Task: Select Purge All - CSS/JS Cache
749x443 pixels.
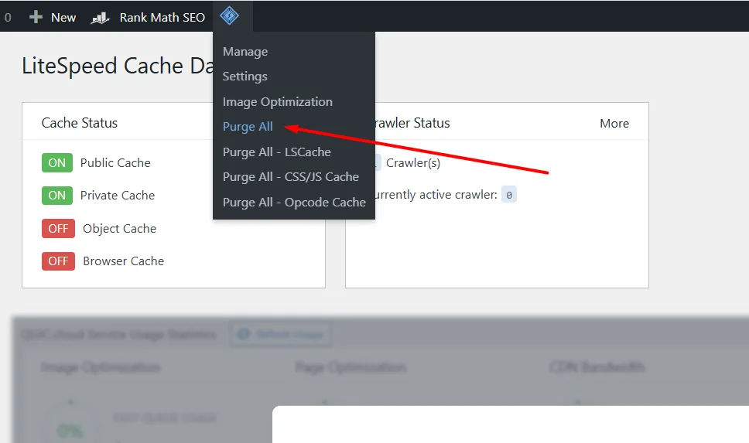Action: [x=290, y=176]
